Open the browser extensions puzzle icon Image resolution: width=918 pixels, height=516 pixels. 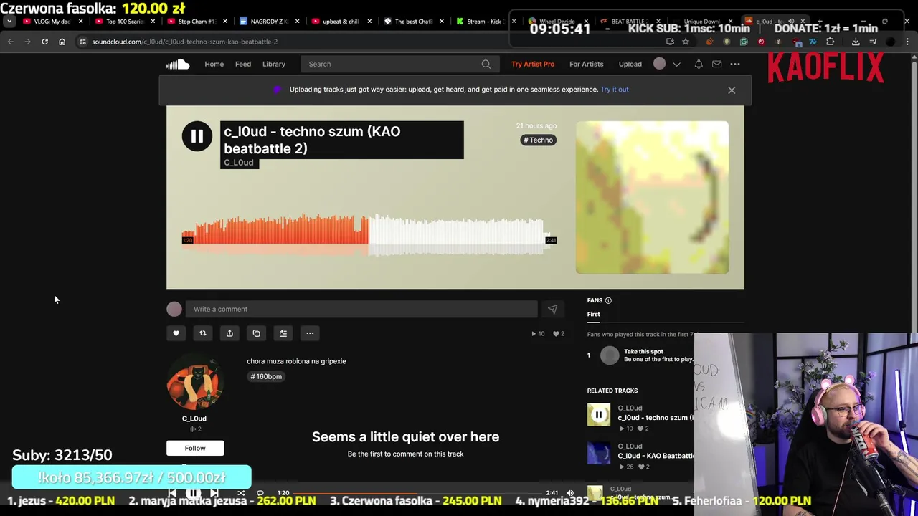831,42
